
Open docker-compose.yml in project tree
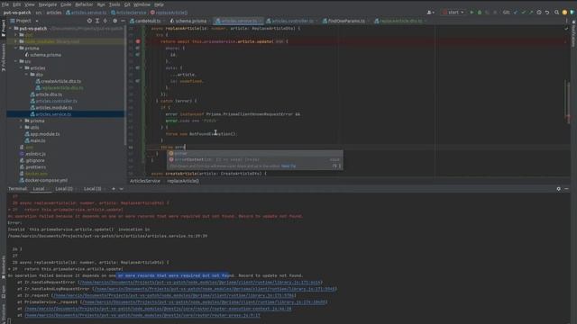click(43, 180)
